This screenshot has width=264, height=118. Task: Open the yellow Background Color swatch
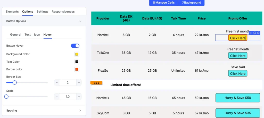point(77,54)
